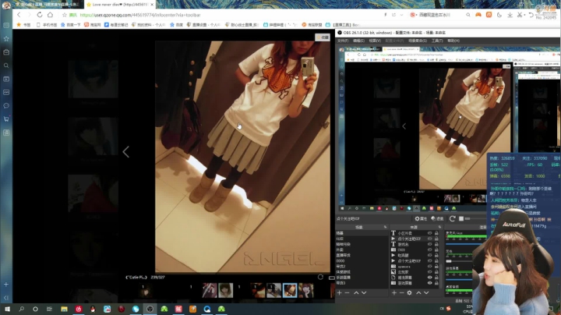Add a new source with plus button
Image resolution: width=561 pixels, height=315 pixels.
tap(394, 293)
